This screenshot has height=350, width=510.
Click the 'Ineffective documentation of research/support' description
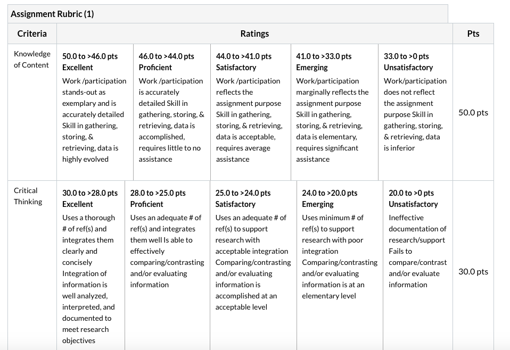417,229
